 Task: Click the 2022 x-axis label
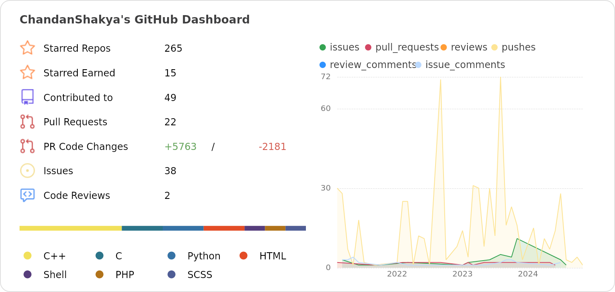[397, 274]
